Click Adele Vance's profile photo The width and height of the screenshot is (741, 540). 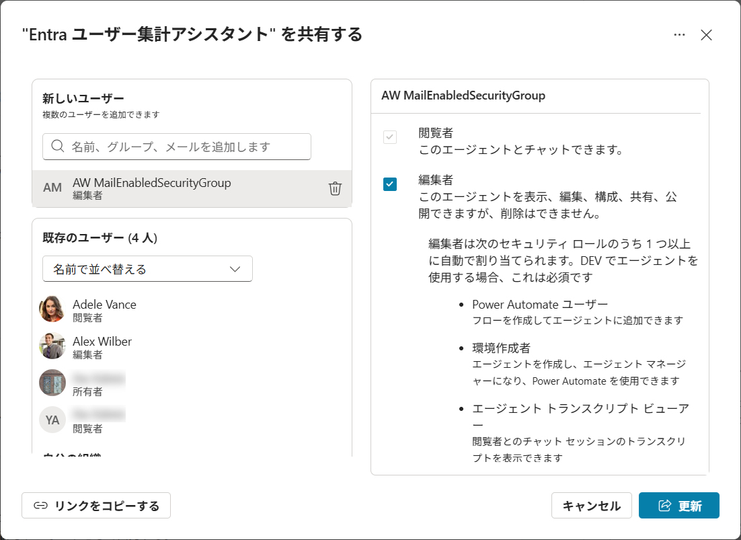(x=52, y=309)
